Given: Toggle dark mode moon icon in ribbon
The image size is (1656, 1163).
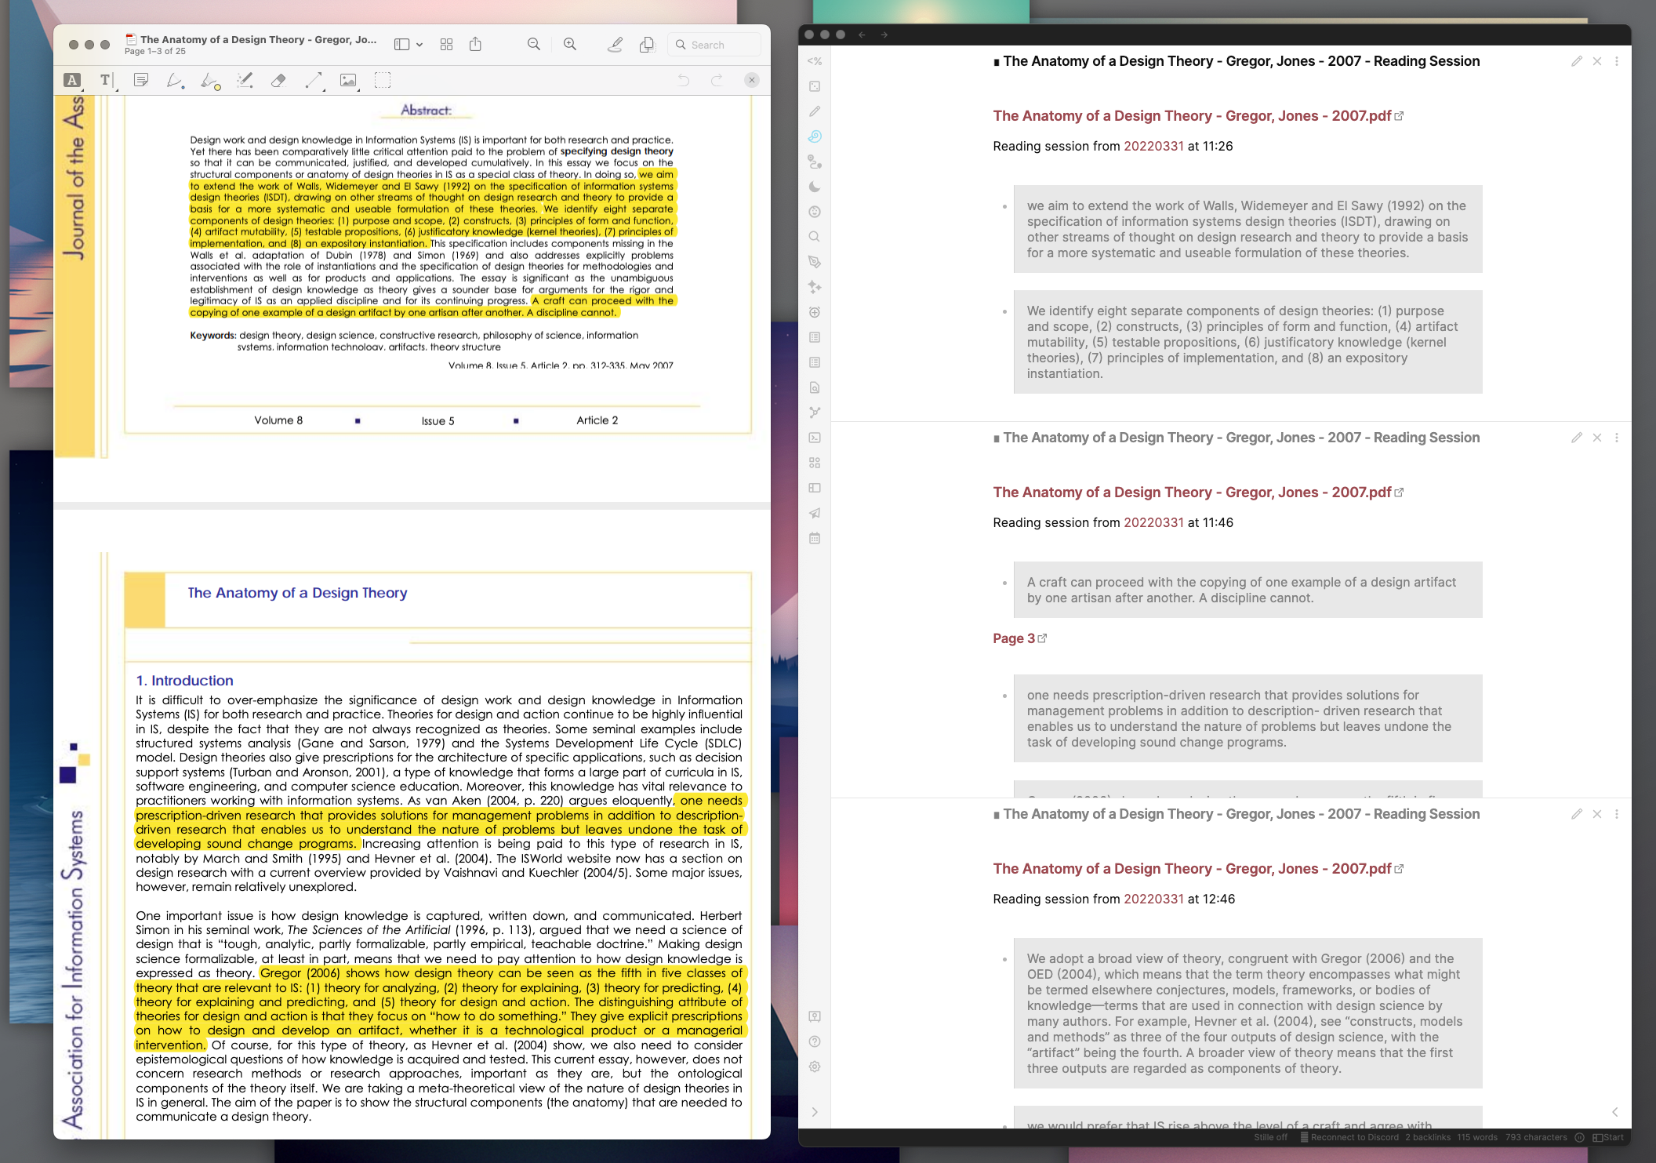Looking at the screenshot, I should pos(815,187).
